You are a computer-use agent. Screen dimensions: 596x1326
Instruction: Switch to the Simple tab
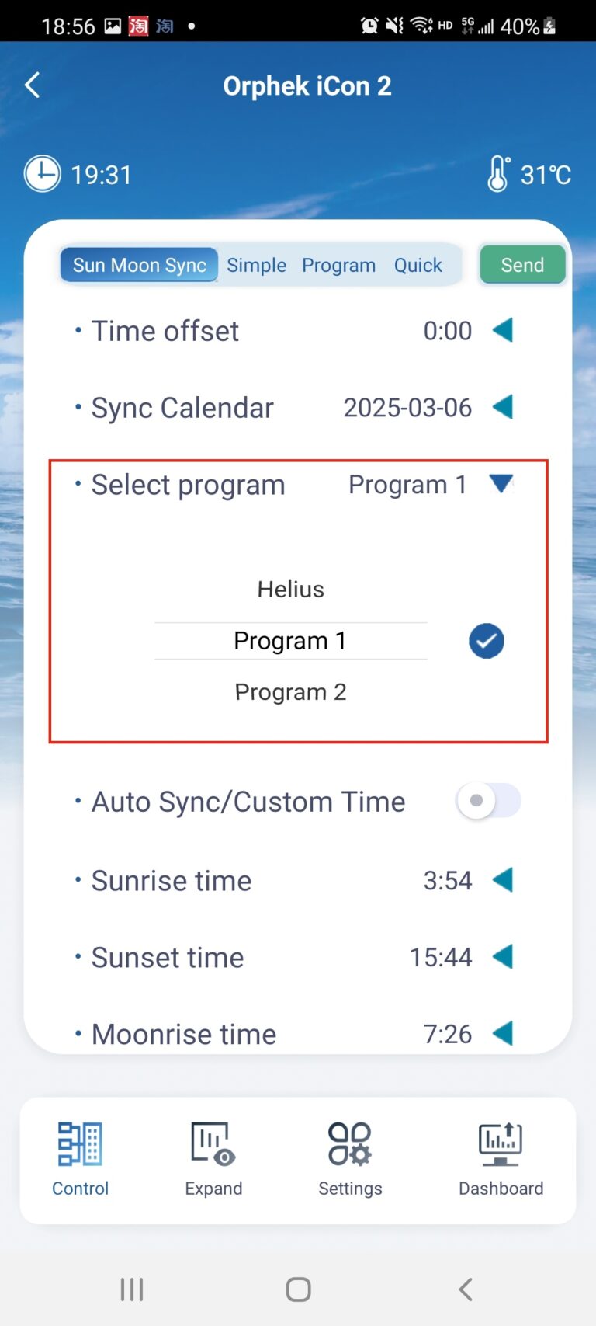tap(256, 265)
